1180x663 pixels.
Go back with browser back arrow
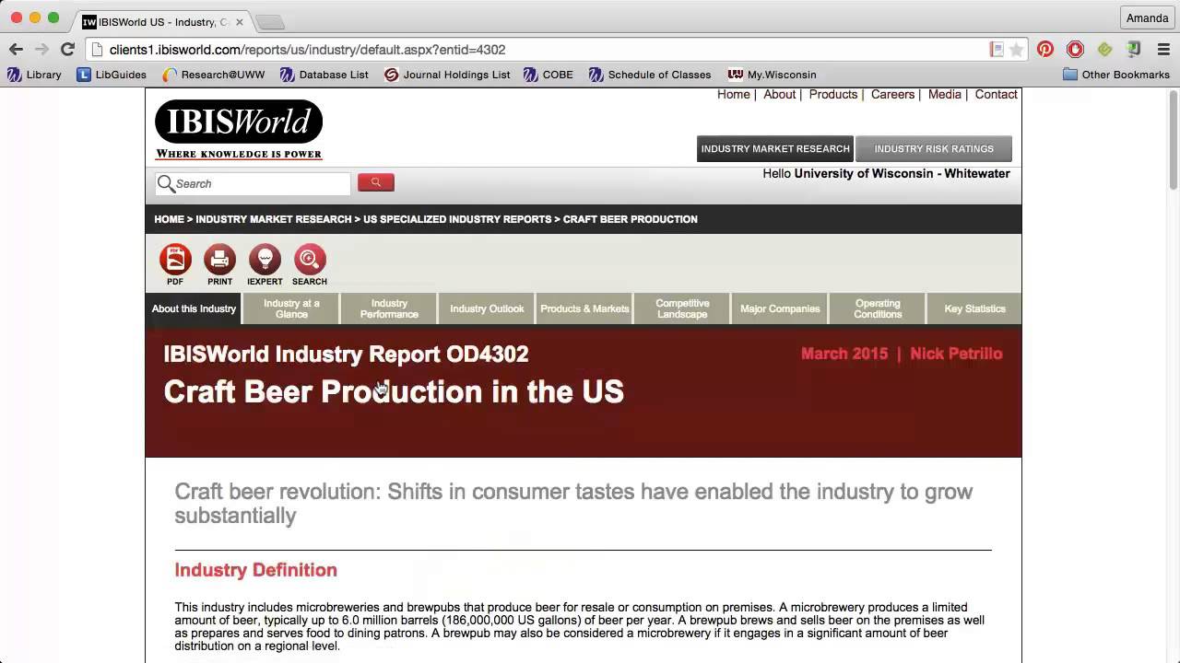(x=16, y=50)
